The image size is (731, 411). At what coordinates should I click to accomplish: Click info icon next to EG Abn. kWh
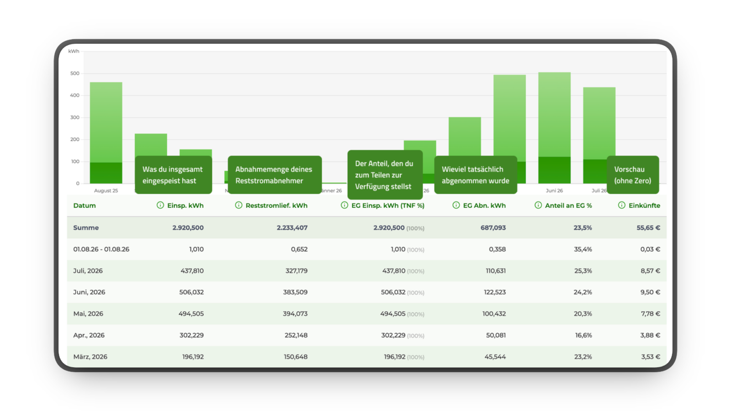point(456,205)
